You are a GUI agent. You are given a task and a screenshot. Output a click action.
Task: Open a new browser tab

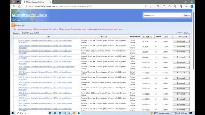(x=55, y=2)
